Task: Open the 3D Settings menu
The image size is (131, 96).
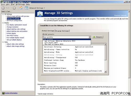Action: coord(20,4)
